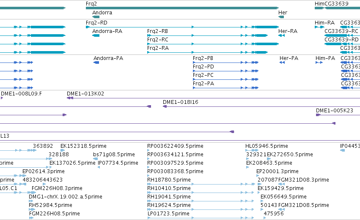Click the RP003622409.5prime EST label

(176, 146)
